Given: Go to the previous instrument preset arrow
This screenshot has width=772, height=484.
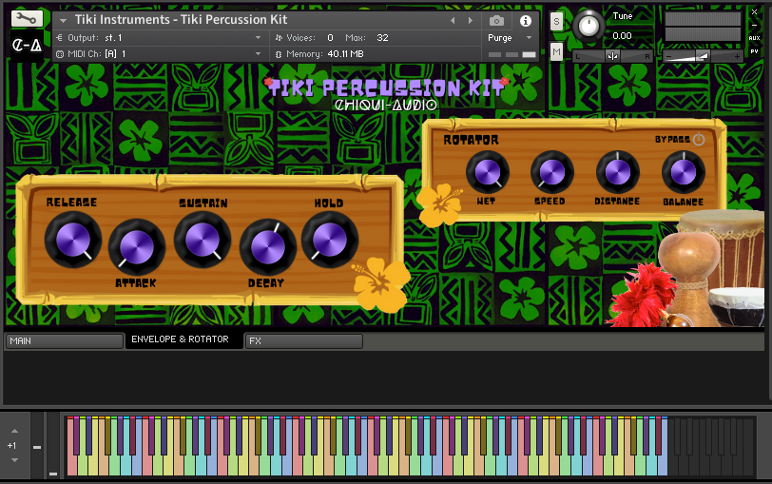Looking at the screenshot, I should (453, 20).
